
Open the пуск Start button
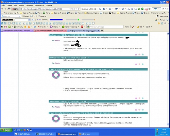[x=6, y=130]
